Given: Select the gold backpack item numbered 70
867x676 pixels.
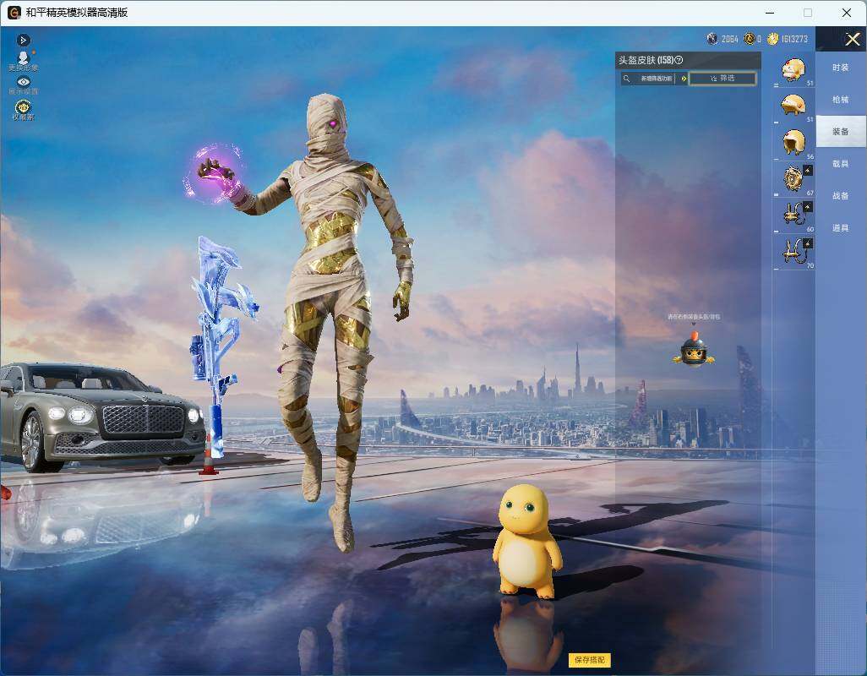Looking at the screenshot, I should (794, 252).
